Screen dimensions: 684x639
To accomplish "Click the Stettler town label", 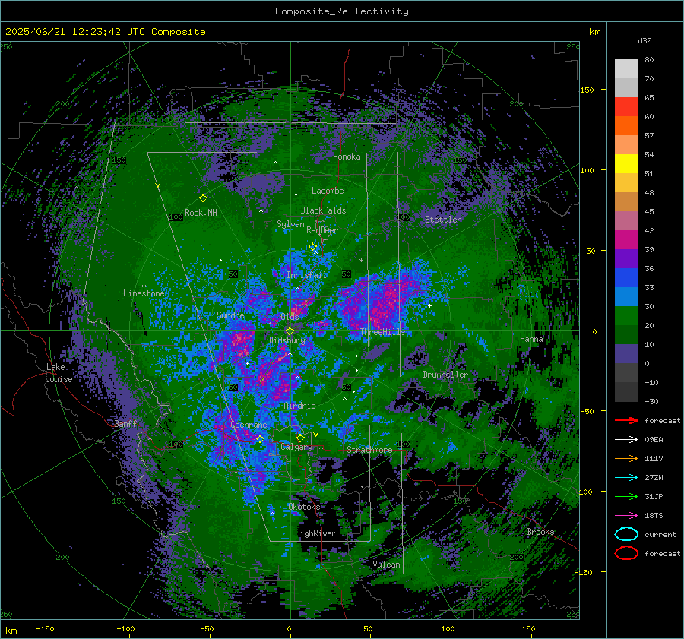I will (443, 220).
